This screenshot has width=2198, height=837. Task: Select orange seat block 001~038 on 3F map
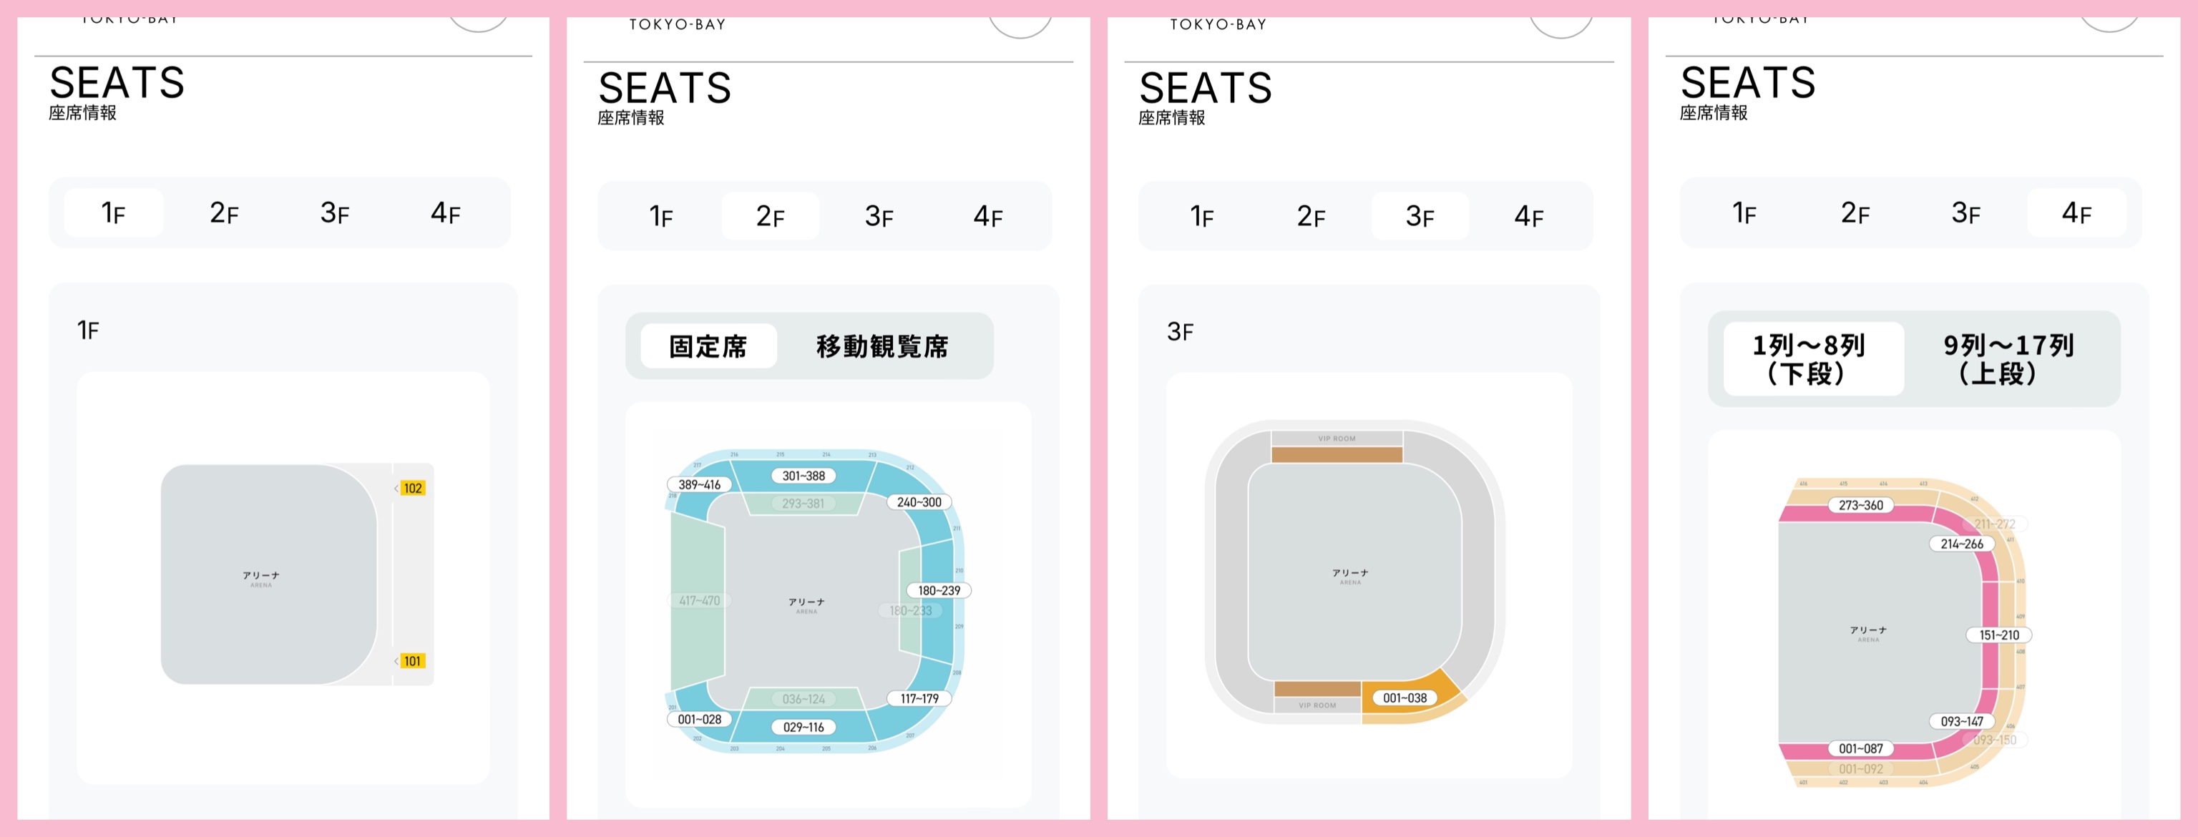point(1404,698)
